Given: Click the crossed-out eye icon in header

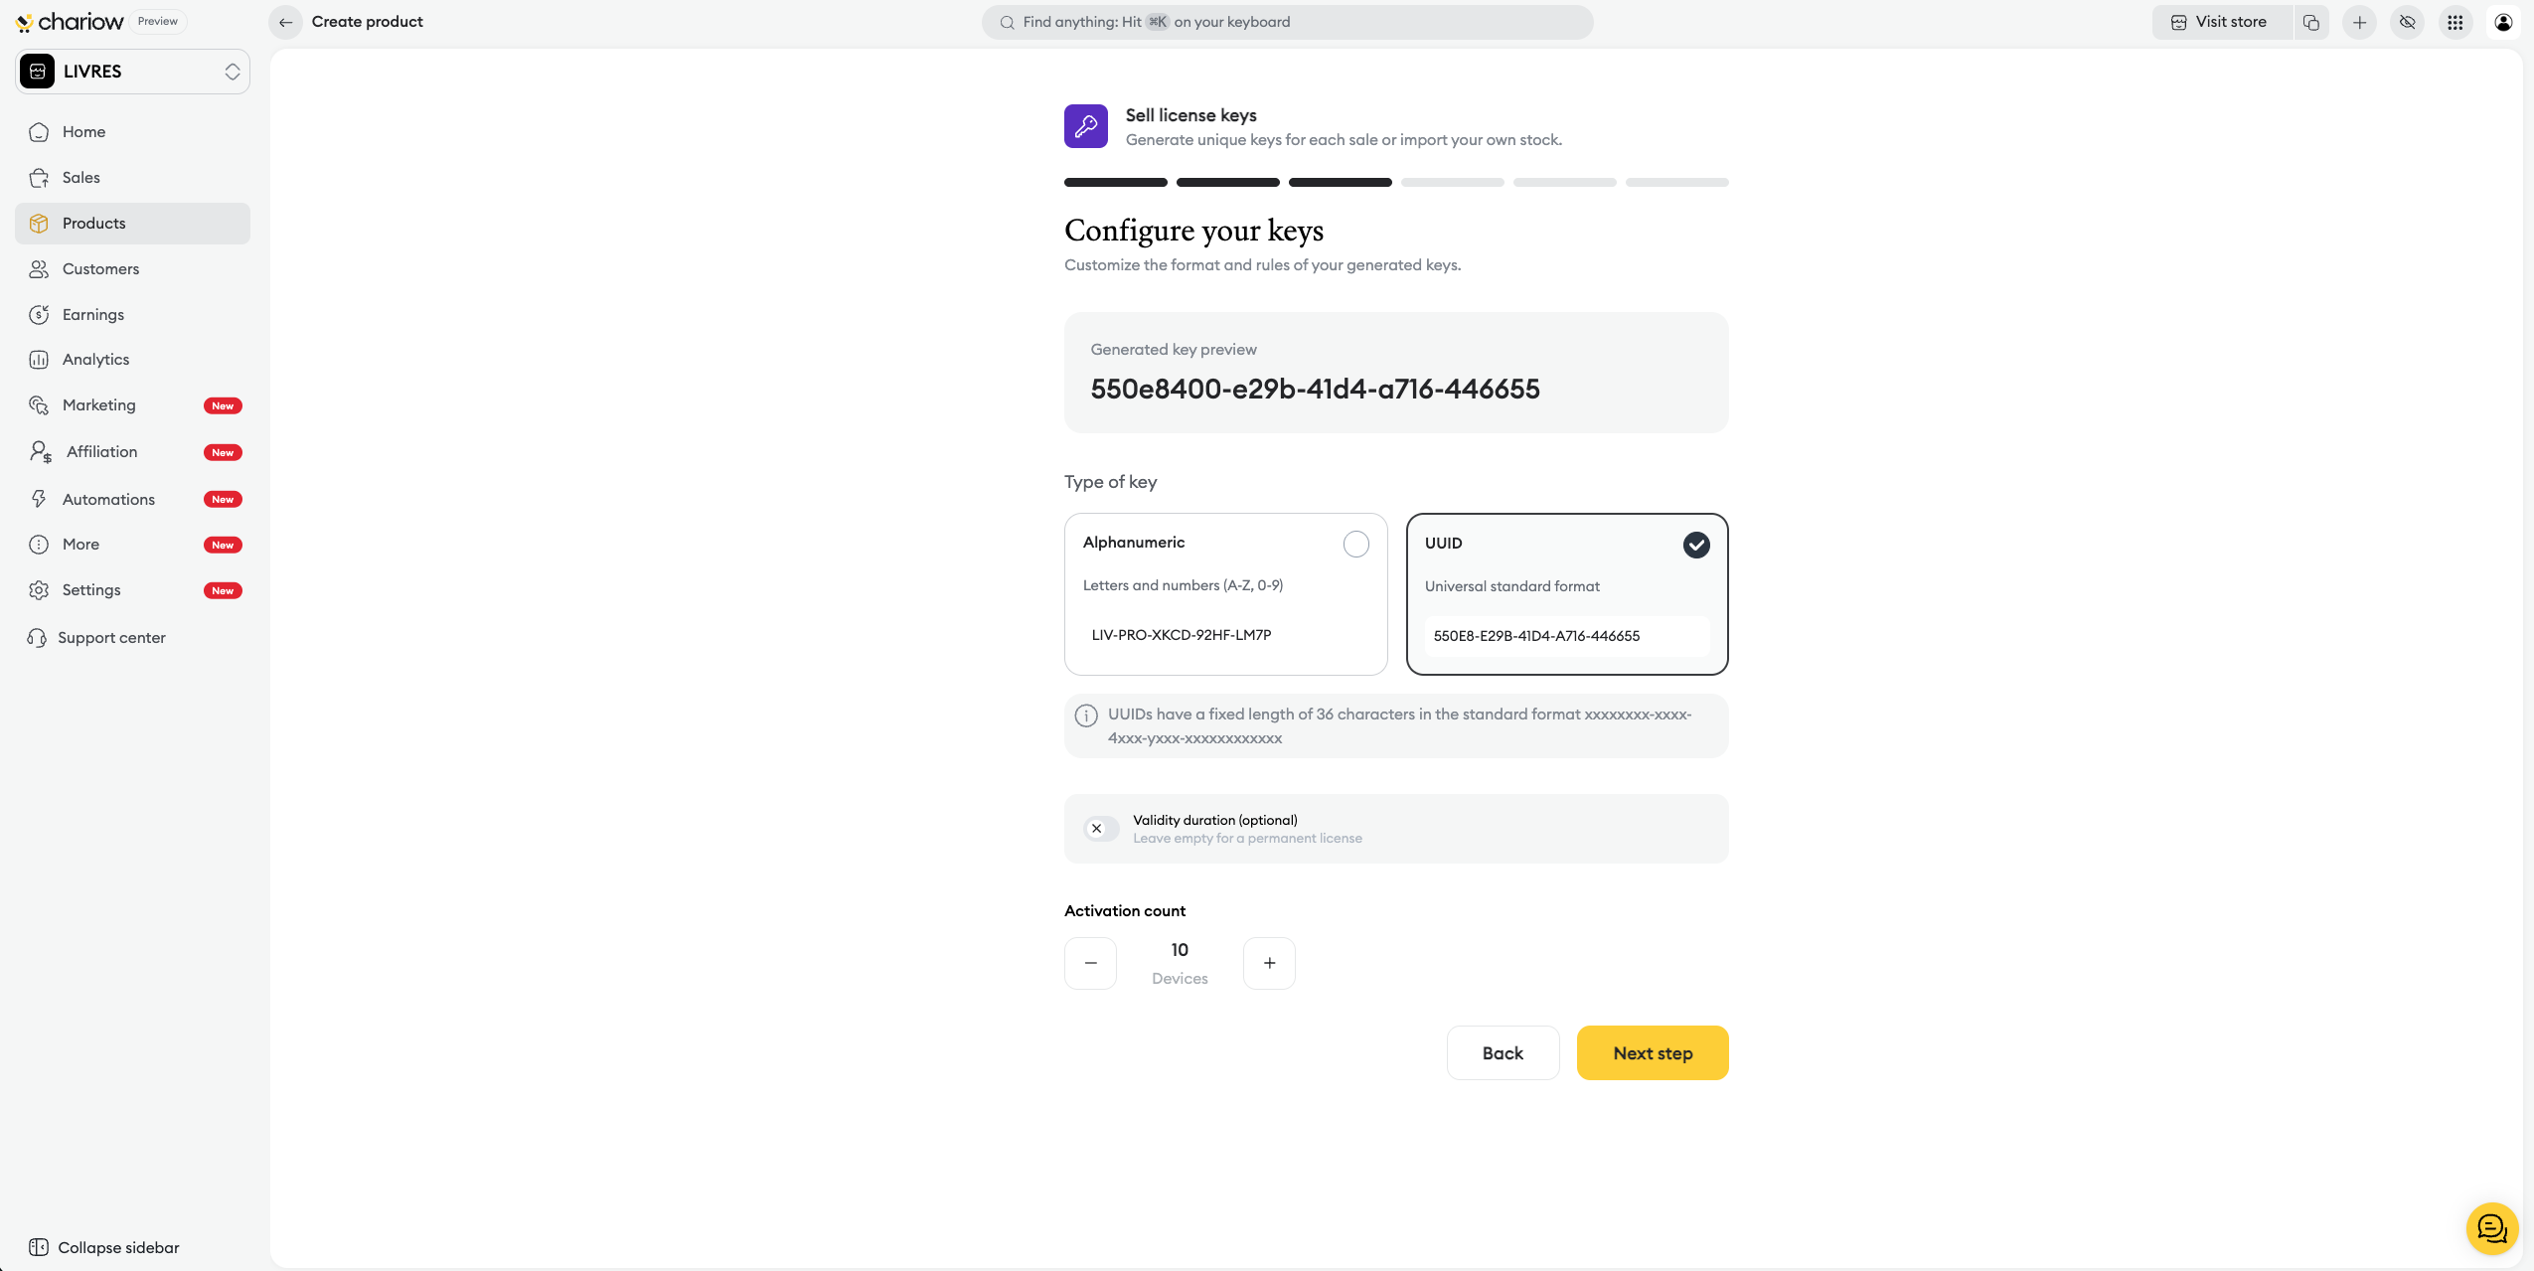Looking at the screenshot, I should 2408,22.
